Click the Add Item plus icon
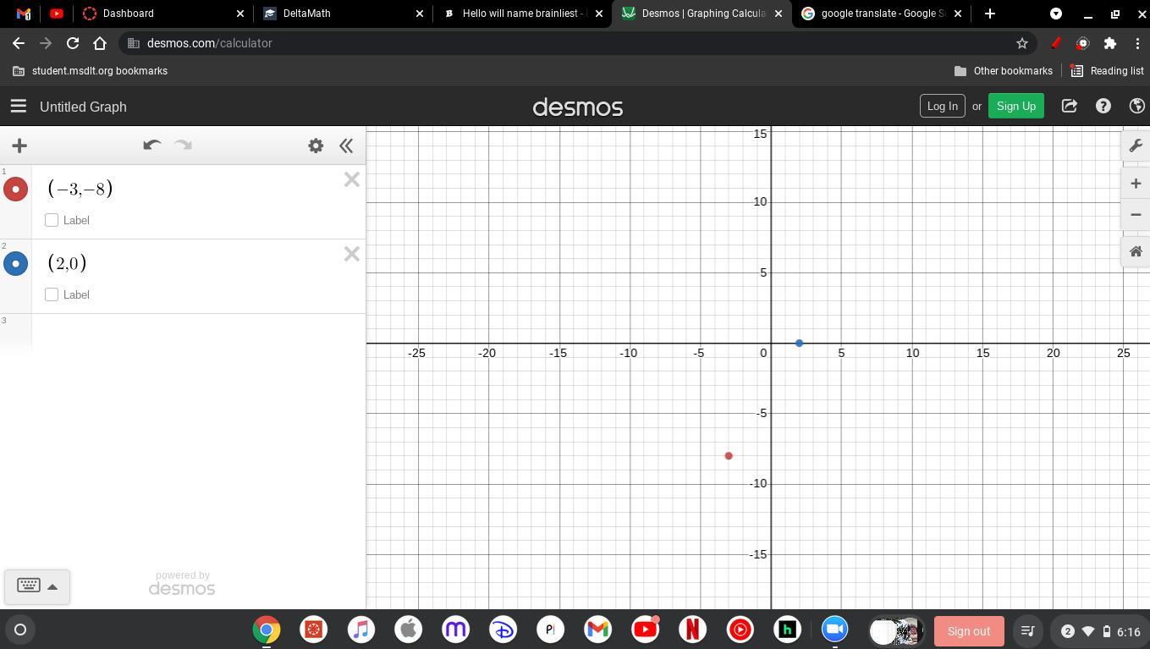The image size is (1150, 649). pos(19,146)
